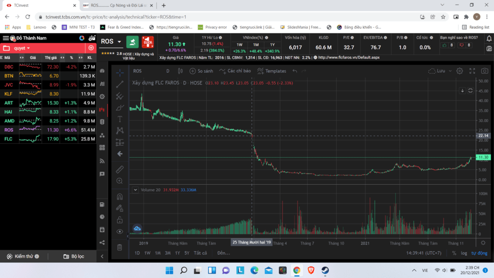Set time range to 1D
This screenshot has height=278, width=494.
pyautogui.click(x=137, y=253)
